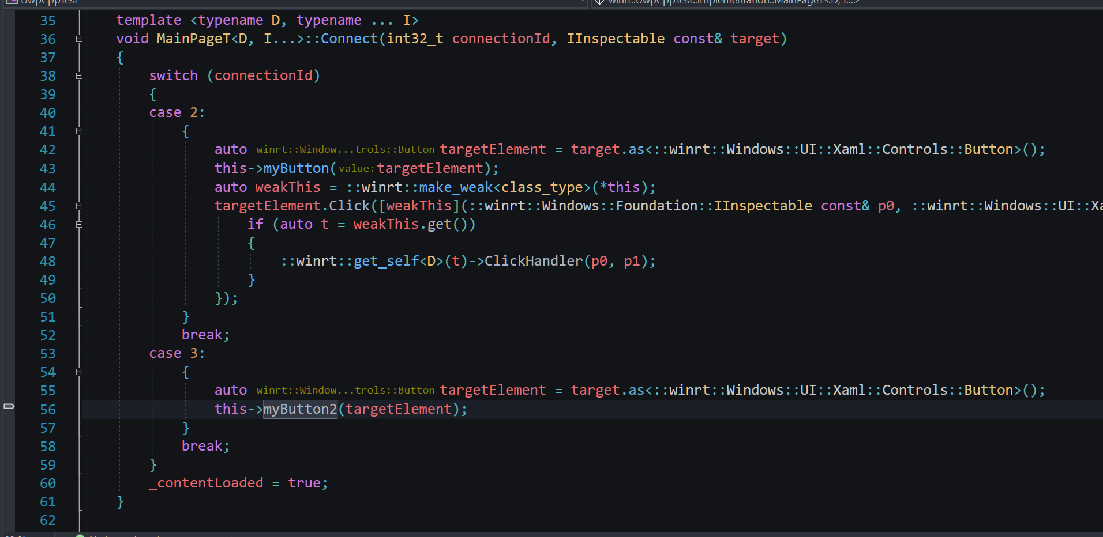Expand the collapsed namespace text on line 55
1103x537 pixels.
click(x=345, y=390)
